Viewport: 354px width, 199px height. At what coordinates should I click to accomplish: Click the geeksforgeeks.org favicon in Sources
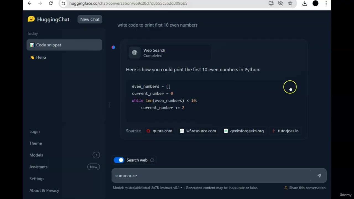click(226, 131)
